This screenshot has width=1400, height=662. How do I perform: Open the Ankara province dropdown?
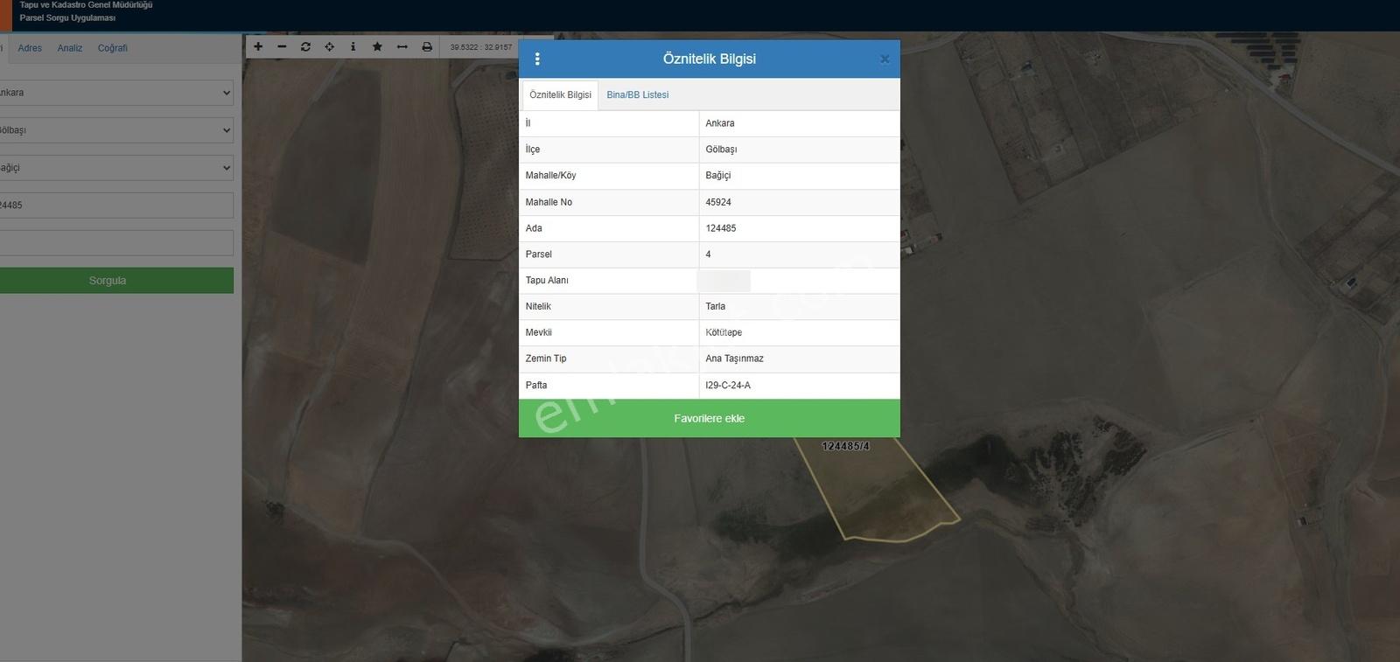(116, 93)
